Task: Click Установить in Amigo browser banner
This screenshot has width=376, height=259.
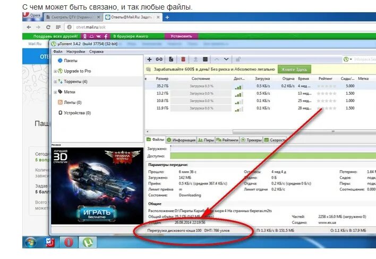Action: click(181, 36)
